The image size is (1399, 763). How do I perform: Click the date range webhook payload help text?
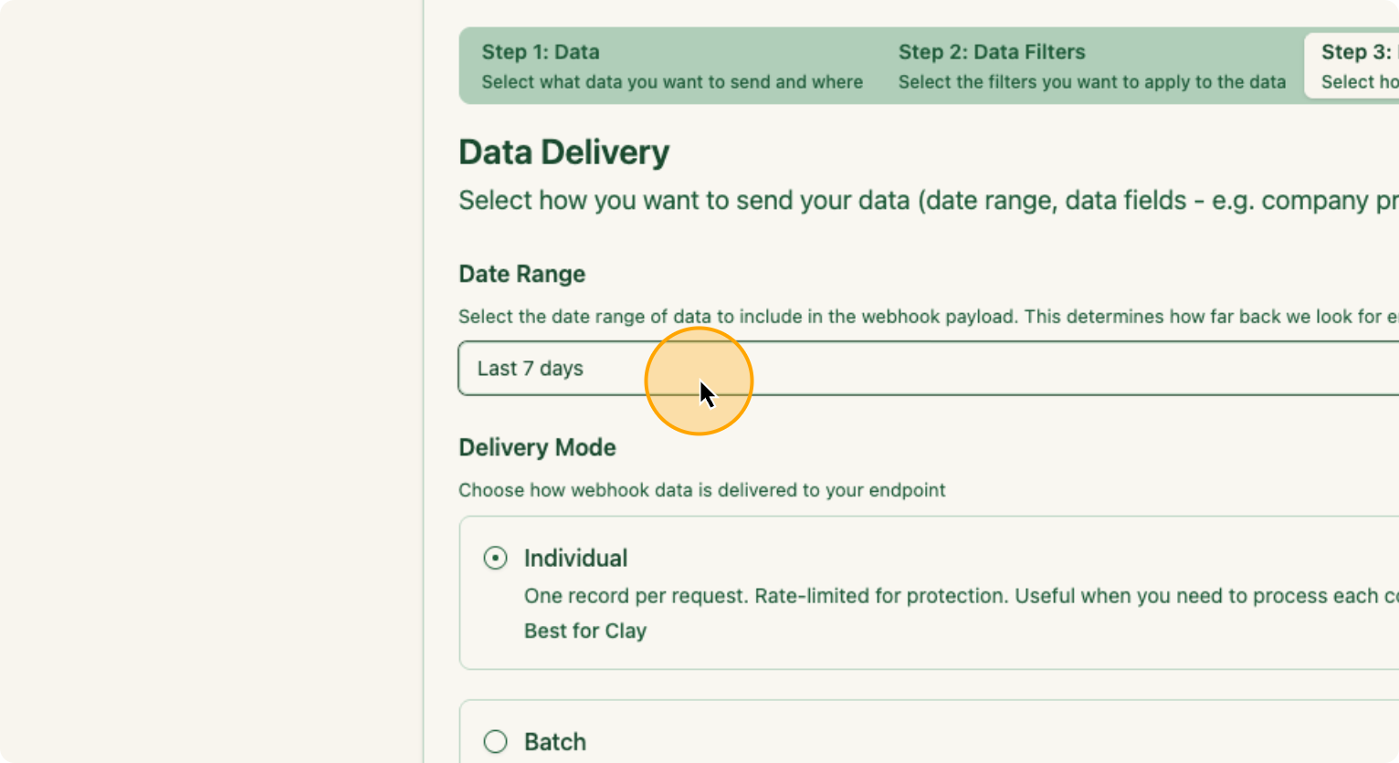pos(927,317)
